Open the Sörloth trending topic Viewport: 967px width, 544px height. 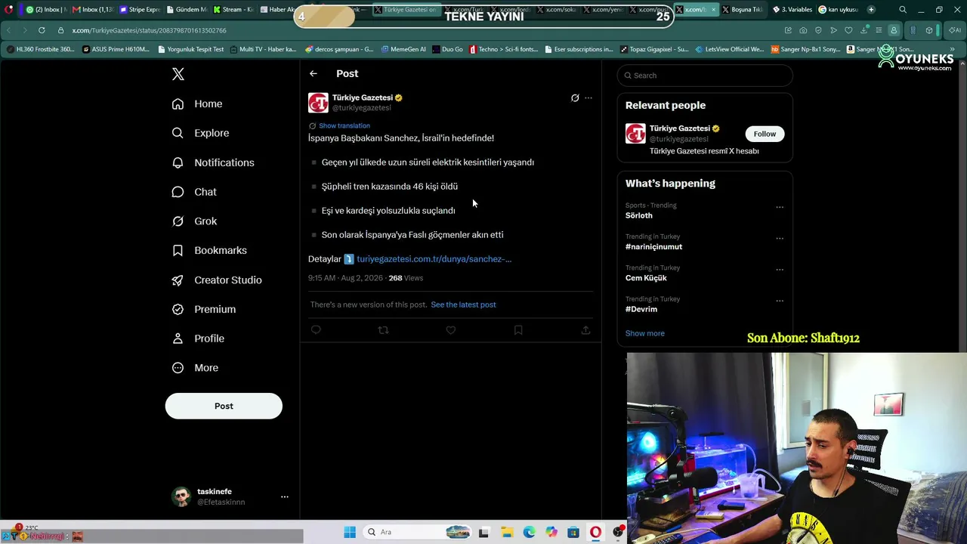coord(639,215)
